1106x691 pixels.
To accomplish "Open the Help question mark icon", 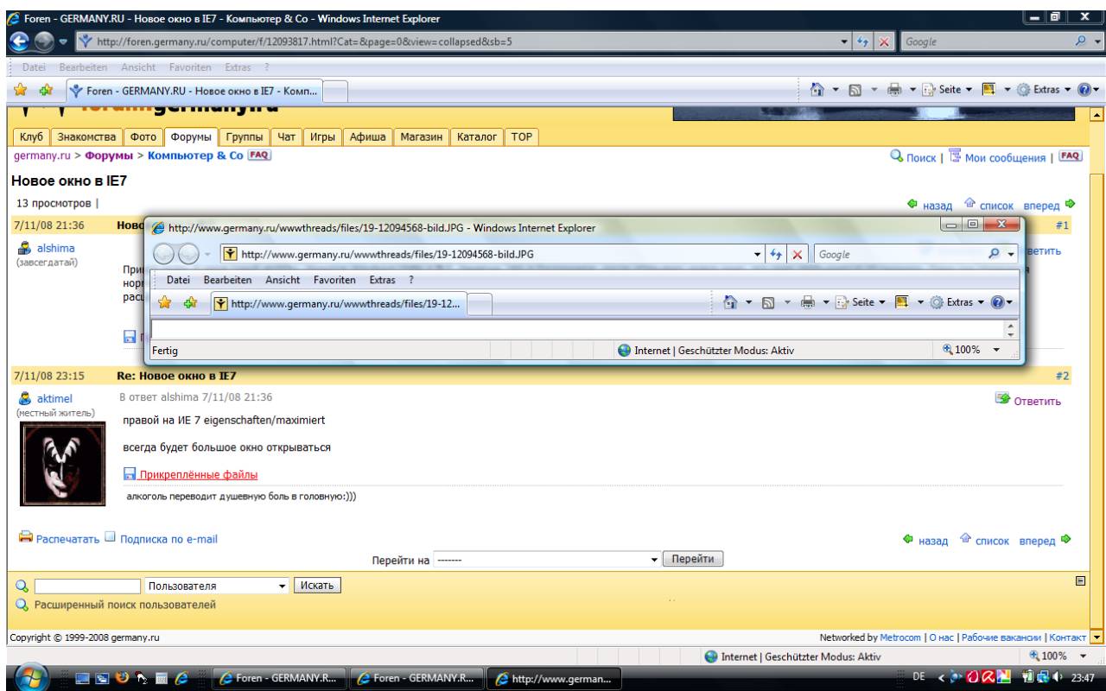I will (1092, 89).
